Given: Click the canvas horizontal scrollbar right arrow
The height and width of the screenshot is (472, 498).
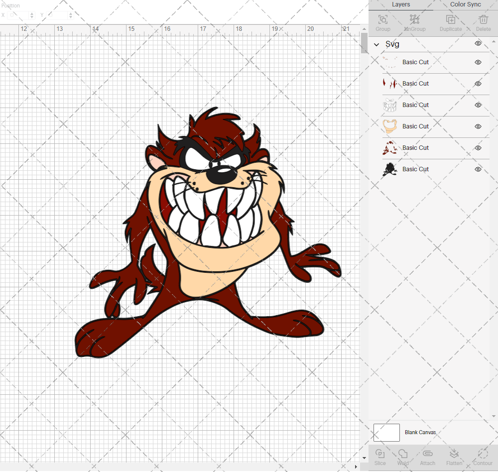Looking at the screenshot, I should click(356, 467).
